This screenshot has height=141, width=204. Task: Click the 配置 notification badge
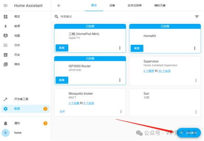[45, 109]
